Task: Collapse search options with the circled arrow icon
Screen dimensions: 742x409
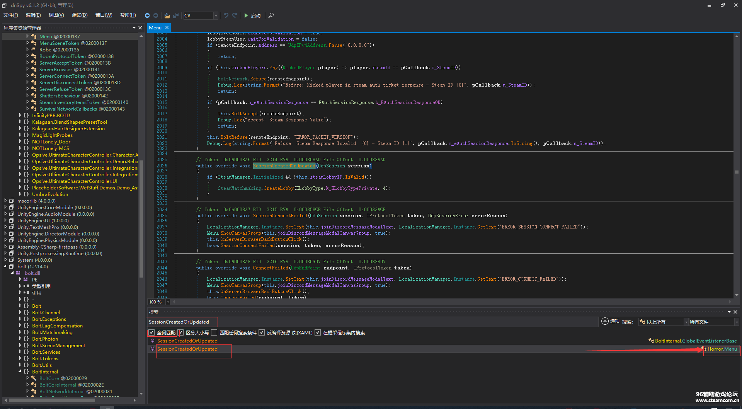Action: coord(605,321)
